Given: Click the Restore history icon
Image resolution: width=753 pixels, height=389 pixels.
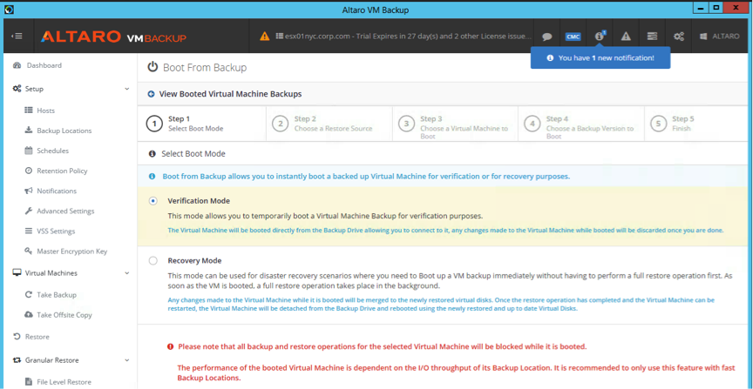Looking at the screenshot, I should pyautogui.click(x=17, y=337).
